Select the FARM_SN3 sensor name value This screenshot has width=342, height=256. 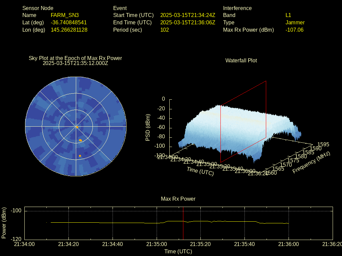(x=65, y=15)
